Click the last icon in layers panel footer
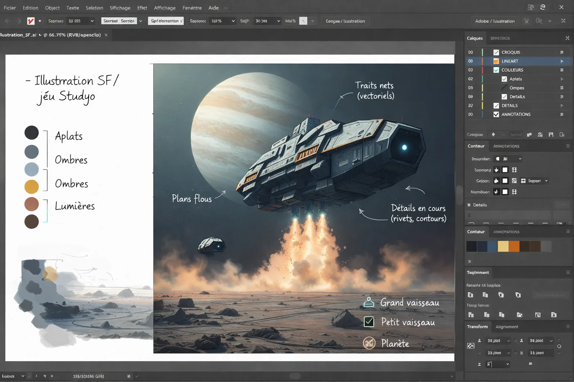 point(562,134)
